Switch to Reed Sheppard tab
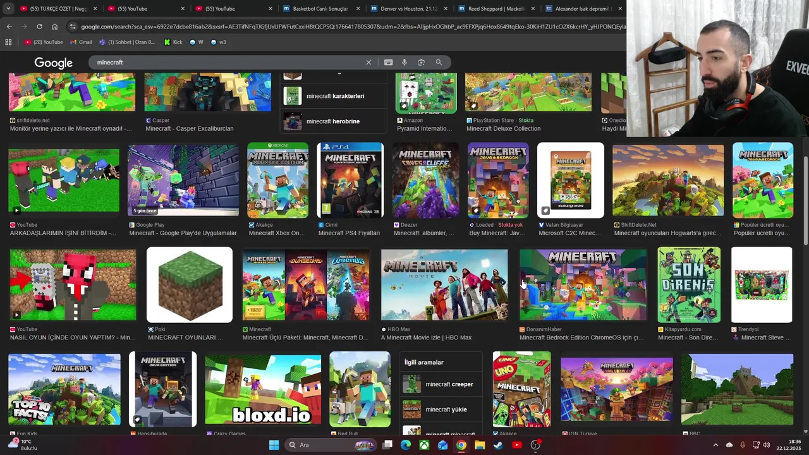This screenshot has height=455, width=809. point(497,9)
